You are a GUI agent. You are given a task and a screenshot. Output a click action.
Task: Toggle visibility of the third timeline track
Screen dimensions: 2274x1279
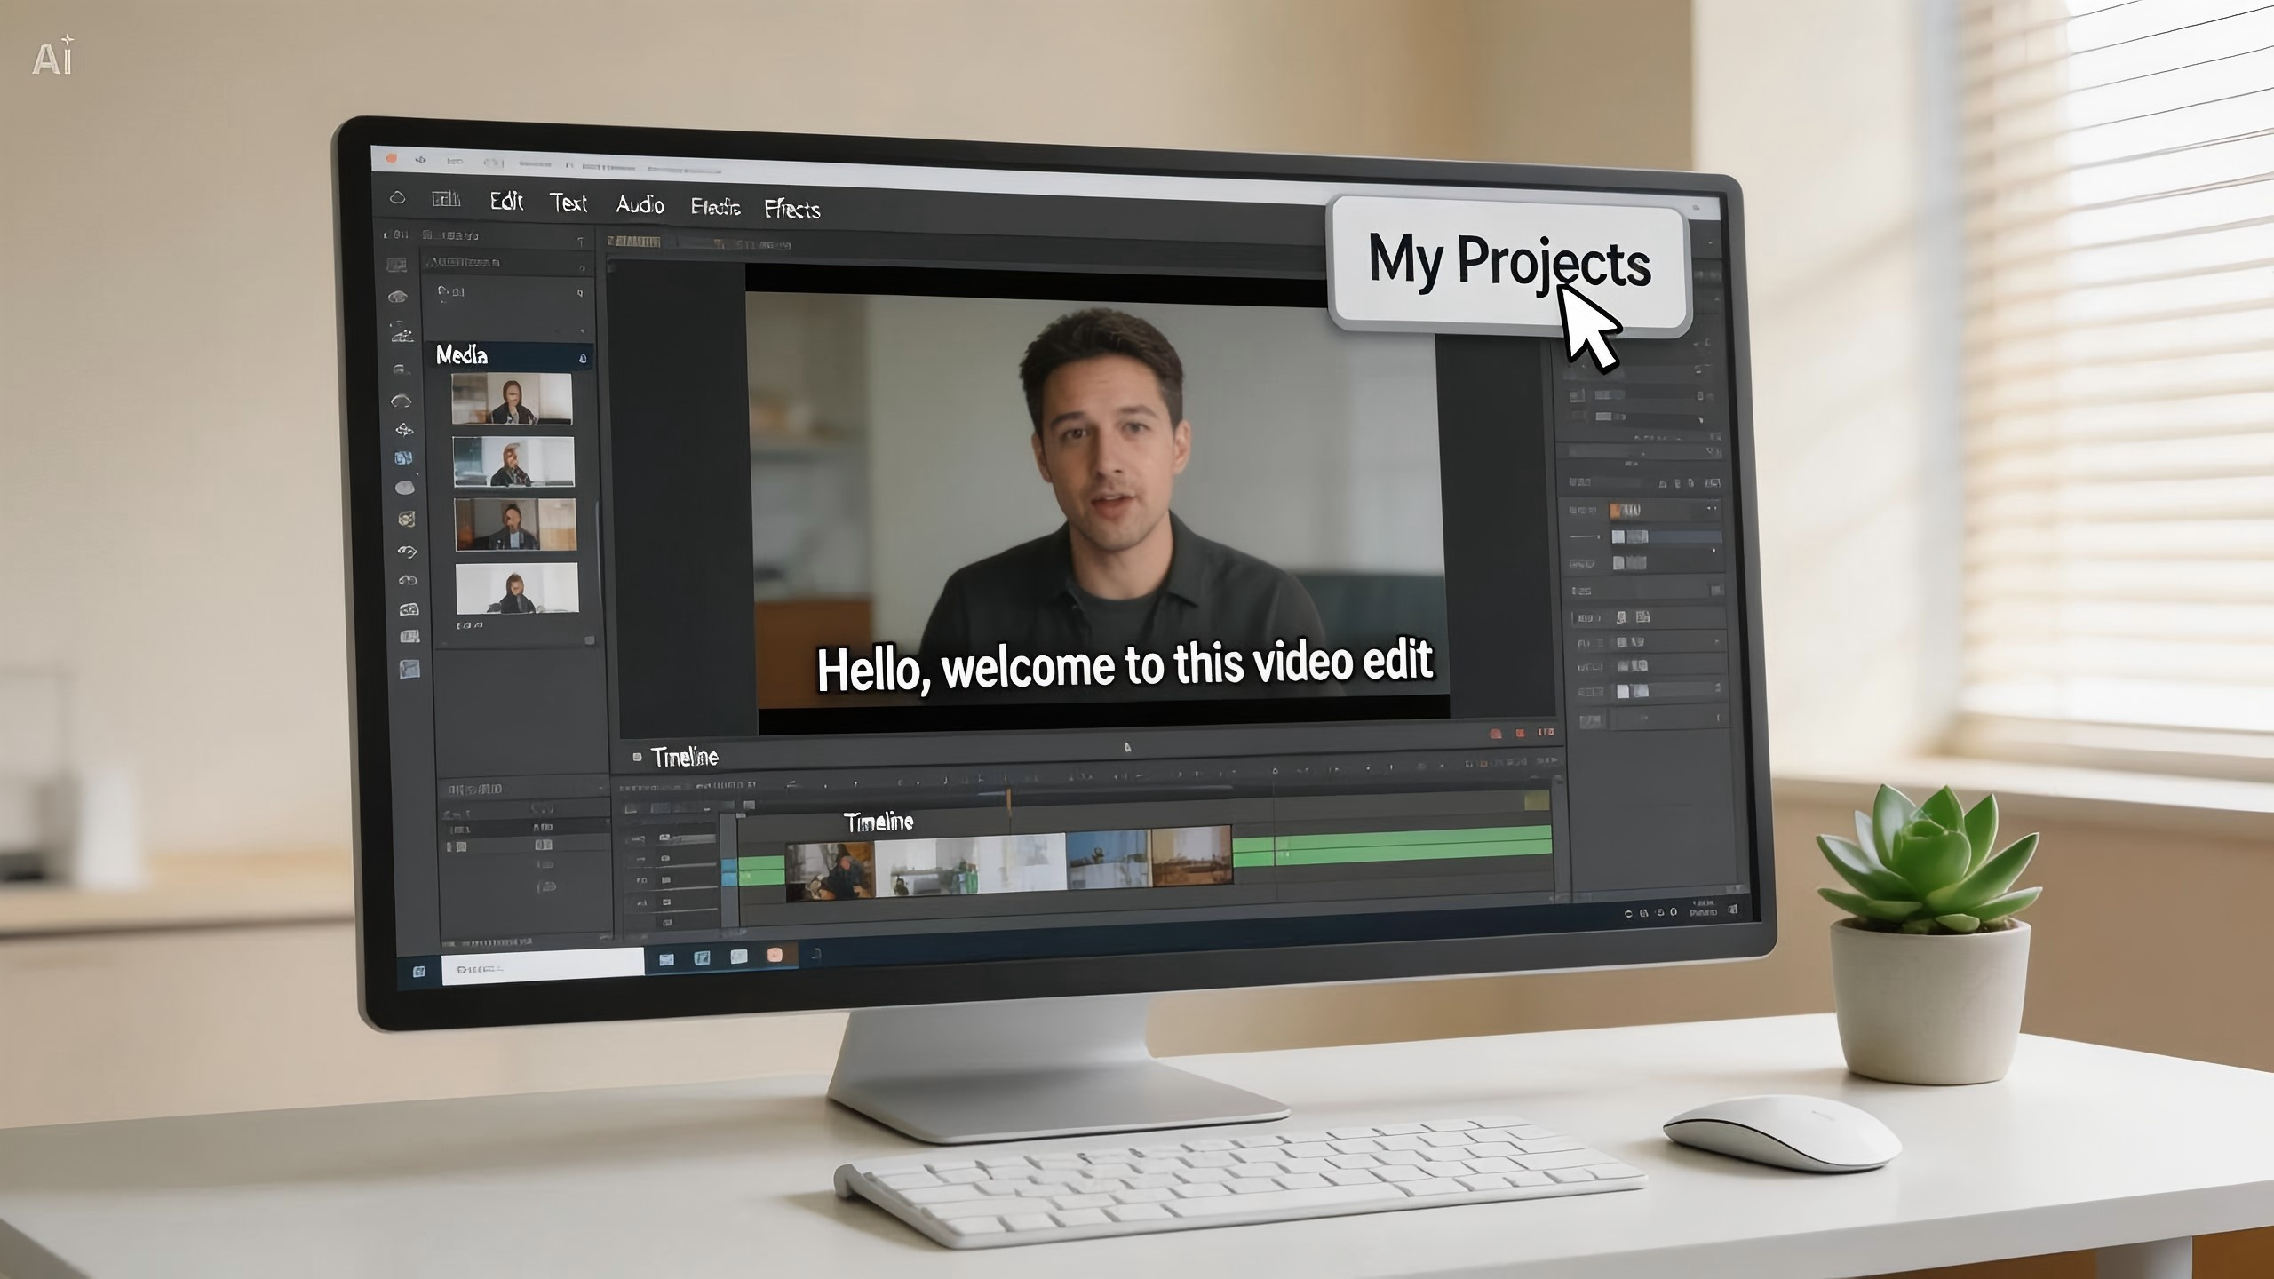tap(666, 879)
